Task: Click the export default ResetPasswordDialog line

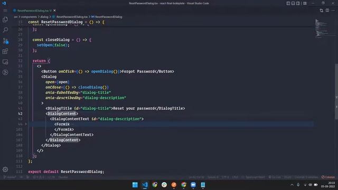Action: [66, 172]
